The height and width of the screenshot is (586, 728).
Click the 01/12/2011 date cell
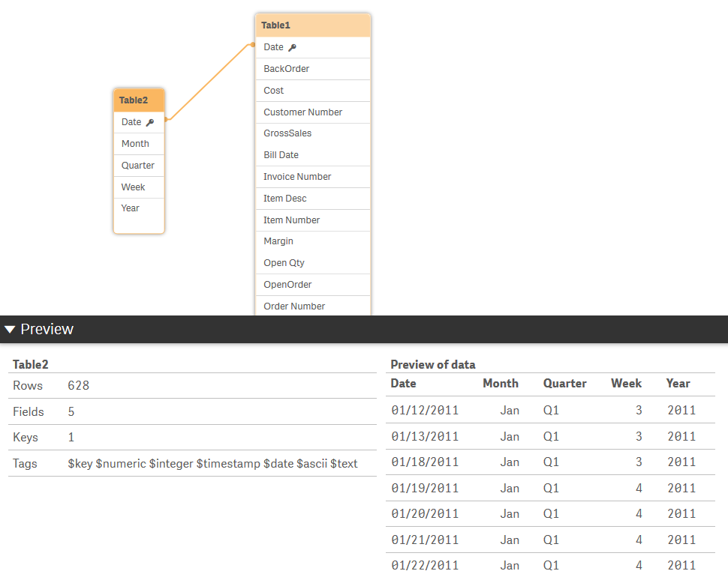pos(425,411)
